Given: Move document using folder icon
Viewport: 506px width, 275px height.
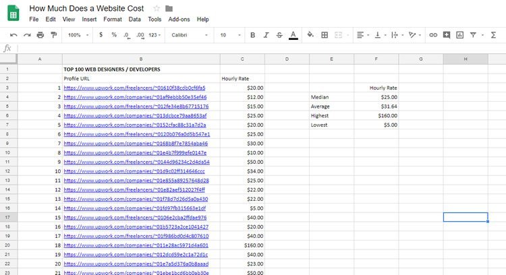Looking at the screenshot, I should (x=169, y=8).
